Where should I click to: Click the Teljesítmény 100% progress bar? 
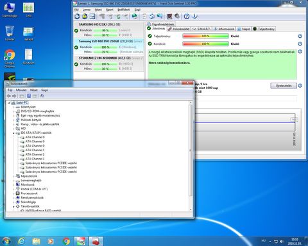click(x=205, y=36)
